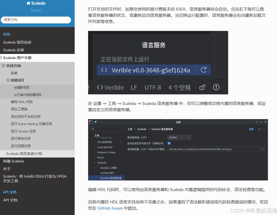278x215 pixels.
Task: Open 添加工具链 sidebar entry
Action: tap(19, 109)
